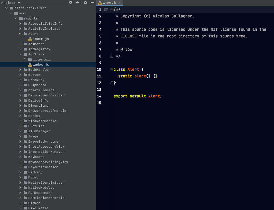Expand the LayoutAnimation folder

coord(20,167)
